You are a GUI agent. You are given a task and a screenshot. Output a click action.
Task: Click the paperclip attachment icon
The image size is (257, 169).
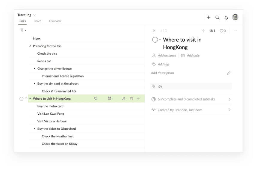pos(154,86)
